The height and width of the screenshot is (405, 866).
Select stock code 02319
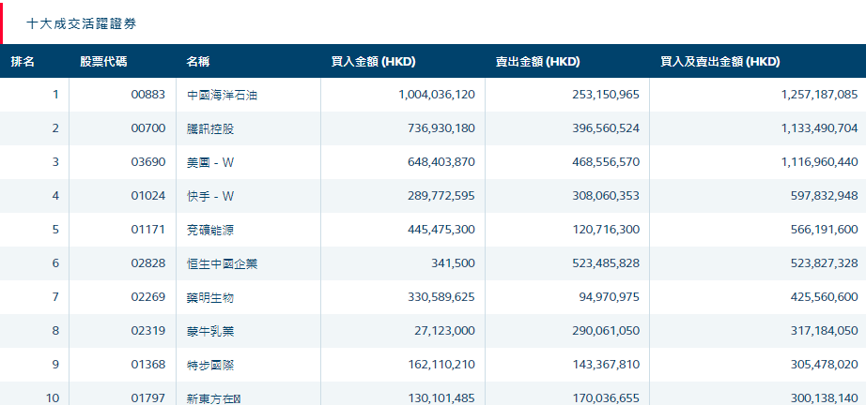pos(148,331)
